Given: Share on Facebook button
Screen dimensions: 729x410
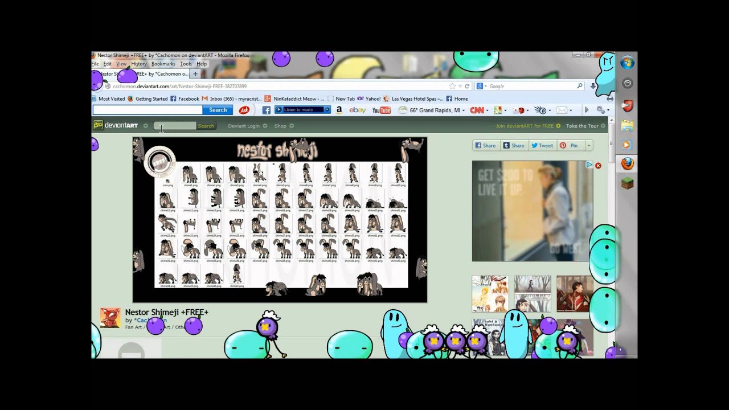Looking at the screenshot, I should (486, 145).
